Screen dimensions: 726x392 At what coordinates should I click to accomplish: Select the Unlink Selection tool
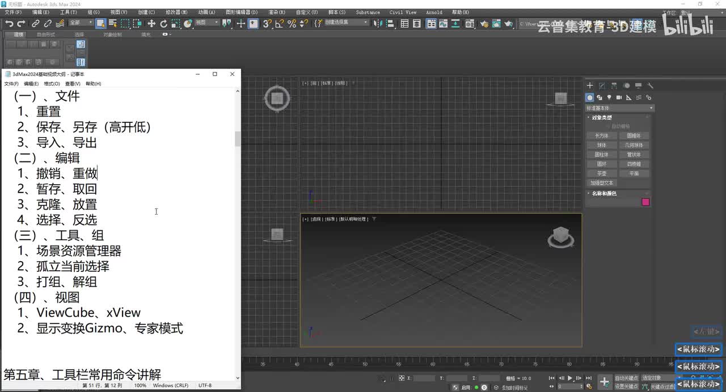[x=48, y=23]
